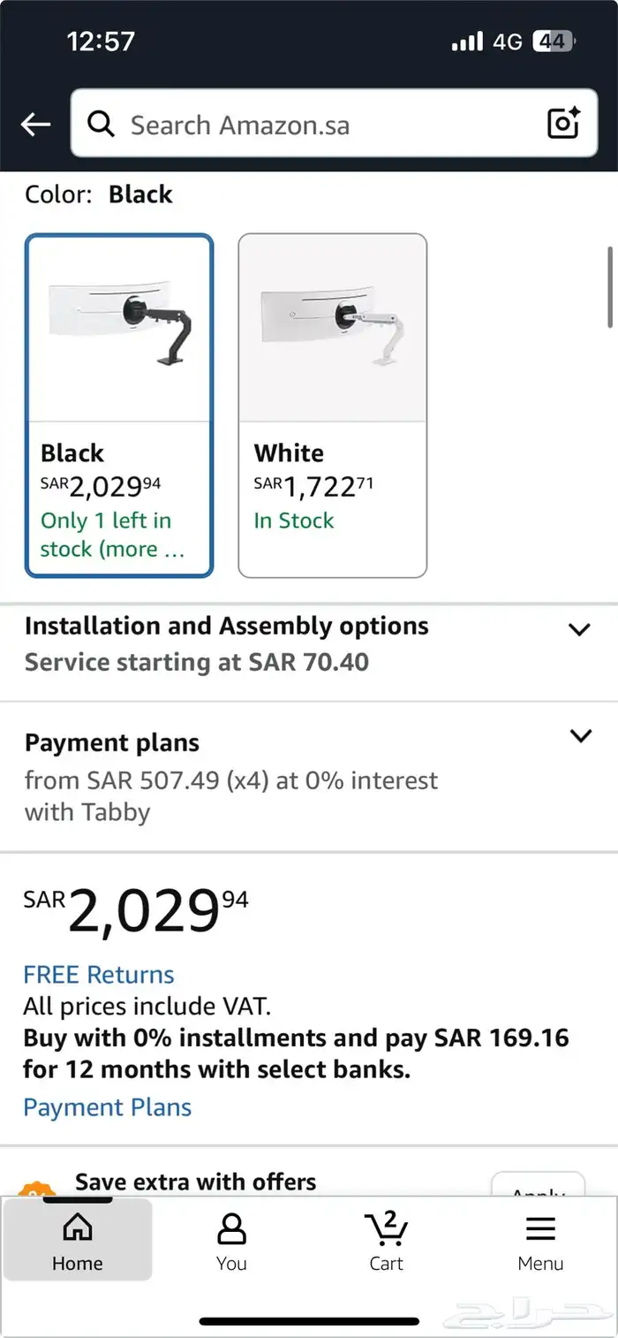618x1338 pixels.
Task: Tap the battery indicator in status bar
Action: pos(554,42)
